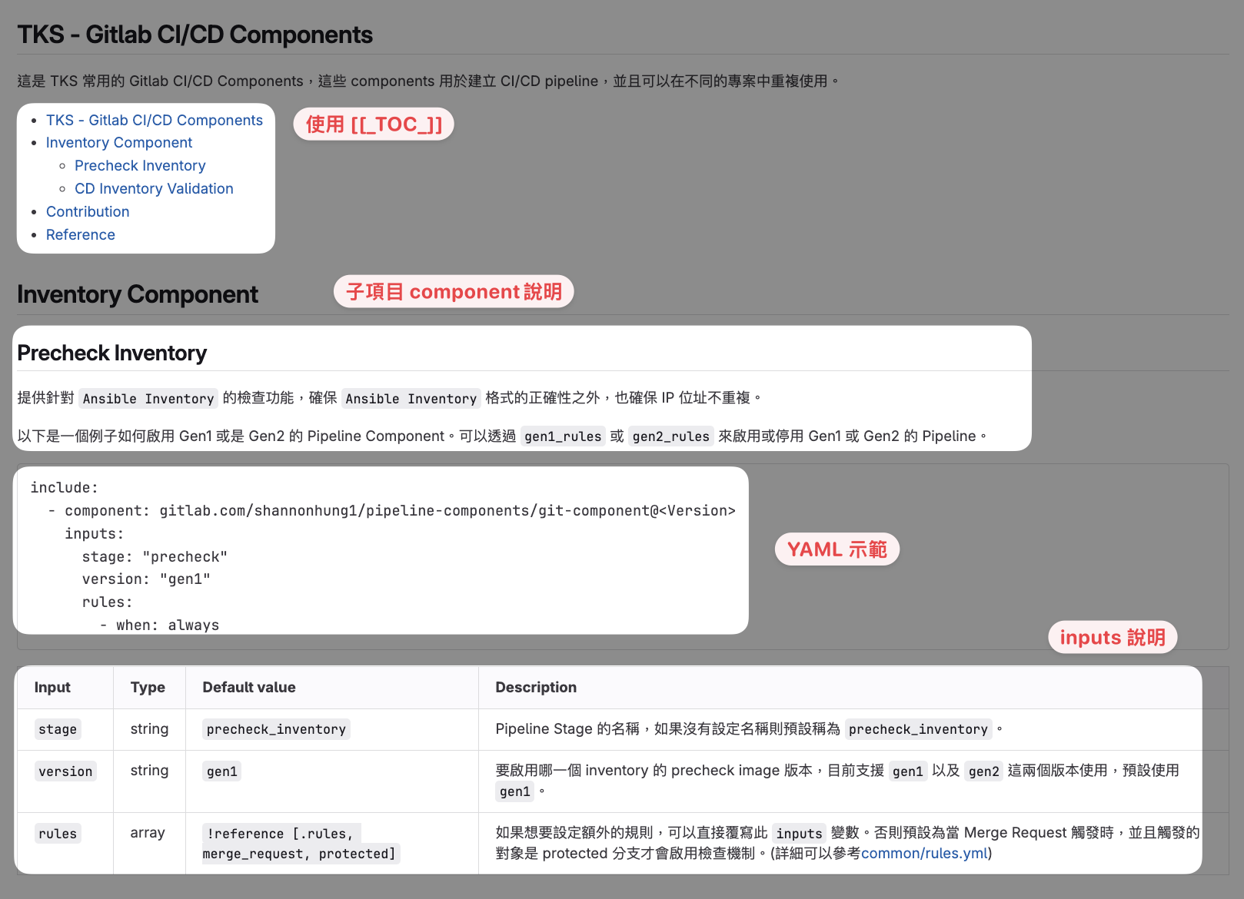The width and height of the screenshot is (1244, 899).
Task: Click the gen2_rules inline code
Action: coord(671,436)
